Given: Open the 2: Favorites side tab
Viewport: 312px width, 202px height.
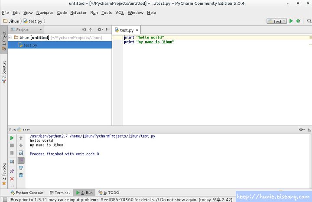Looking at the screenshot, I should 4,173.
